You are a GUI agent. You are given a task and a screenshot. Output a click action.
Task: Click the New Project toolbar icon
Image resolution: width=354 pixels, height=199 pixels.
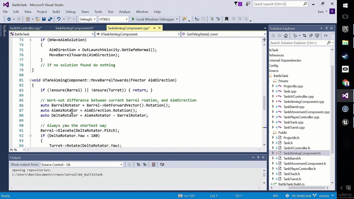28,19
